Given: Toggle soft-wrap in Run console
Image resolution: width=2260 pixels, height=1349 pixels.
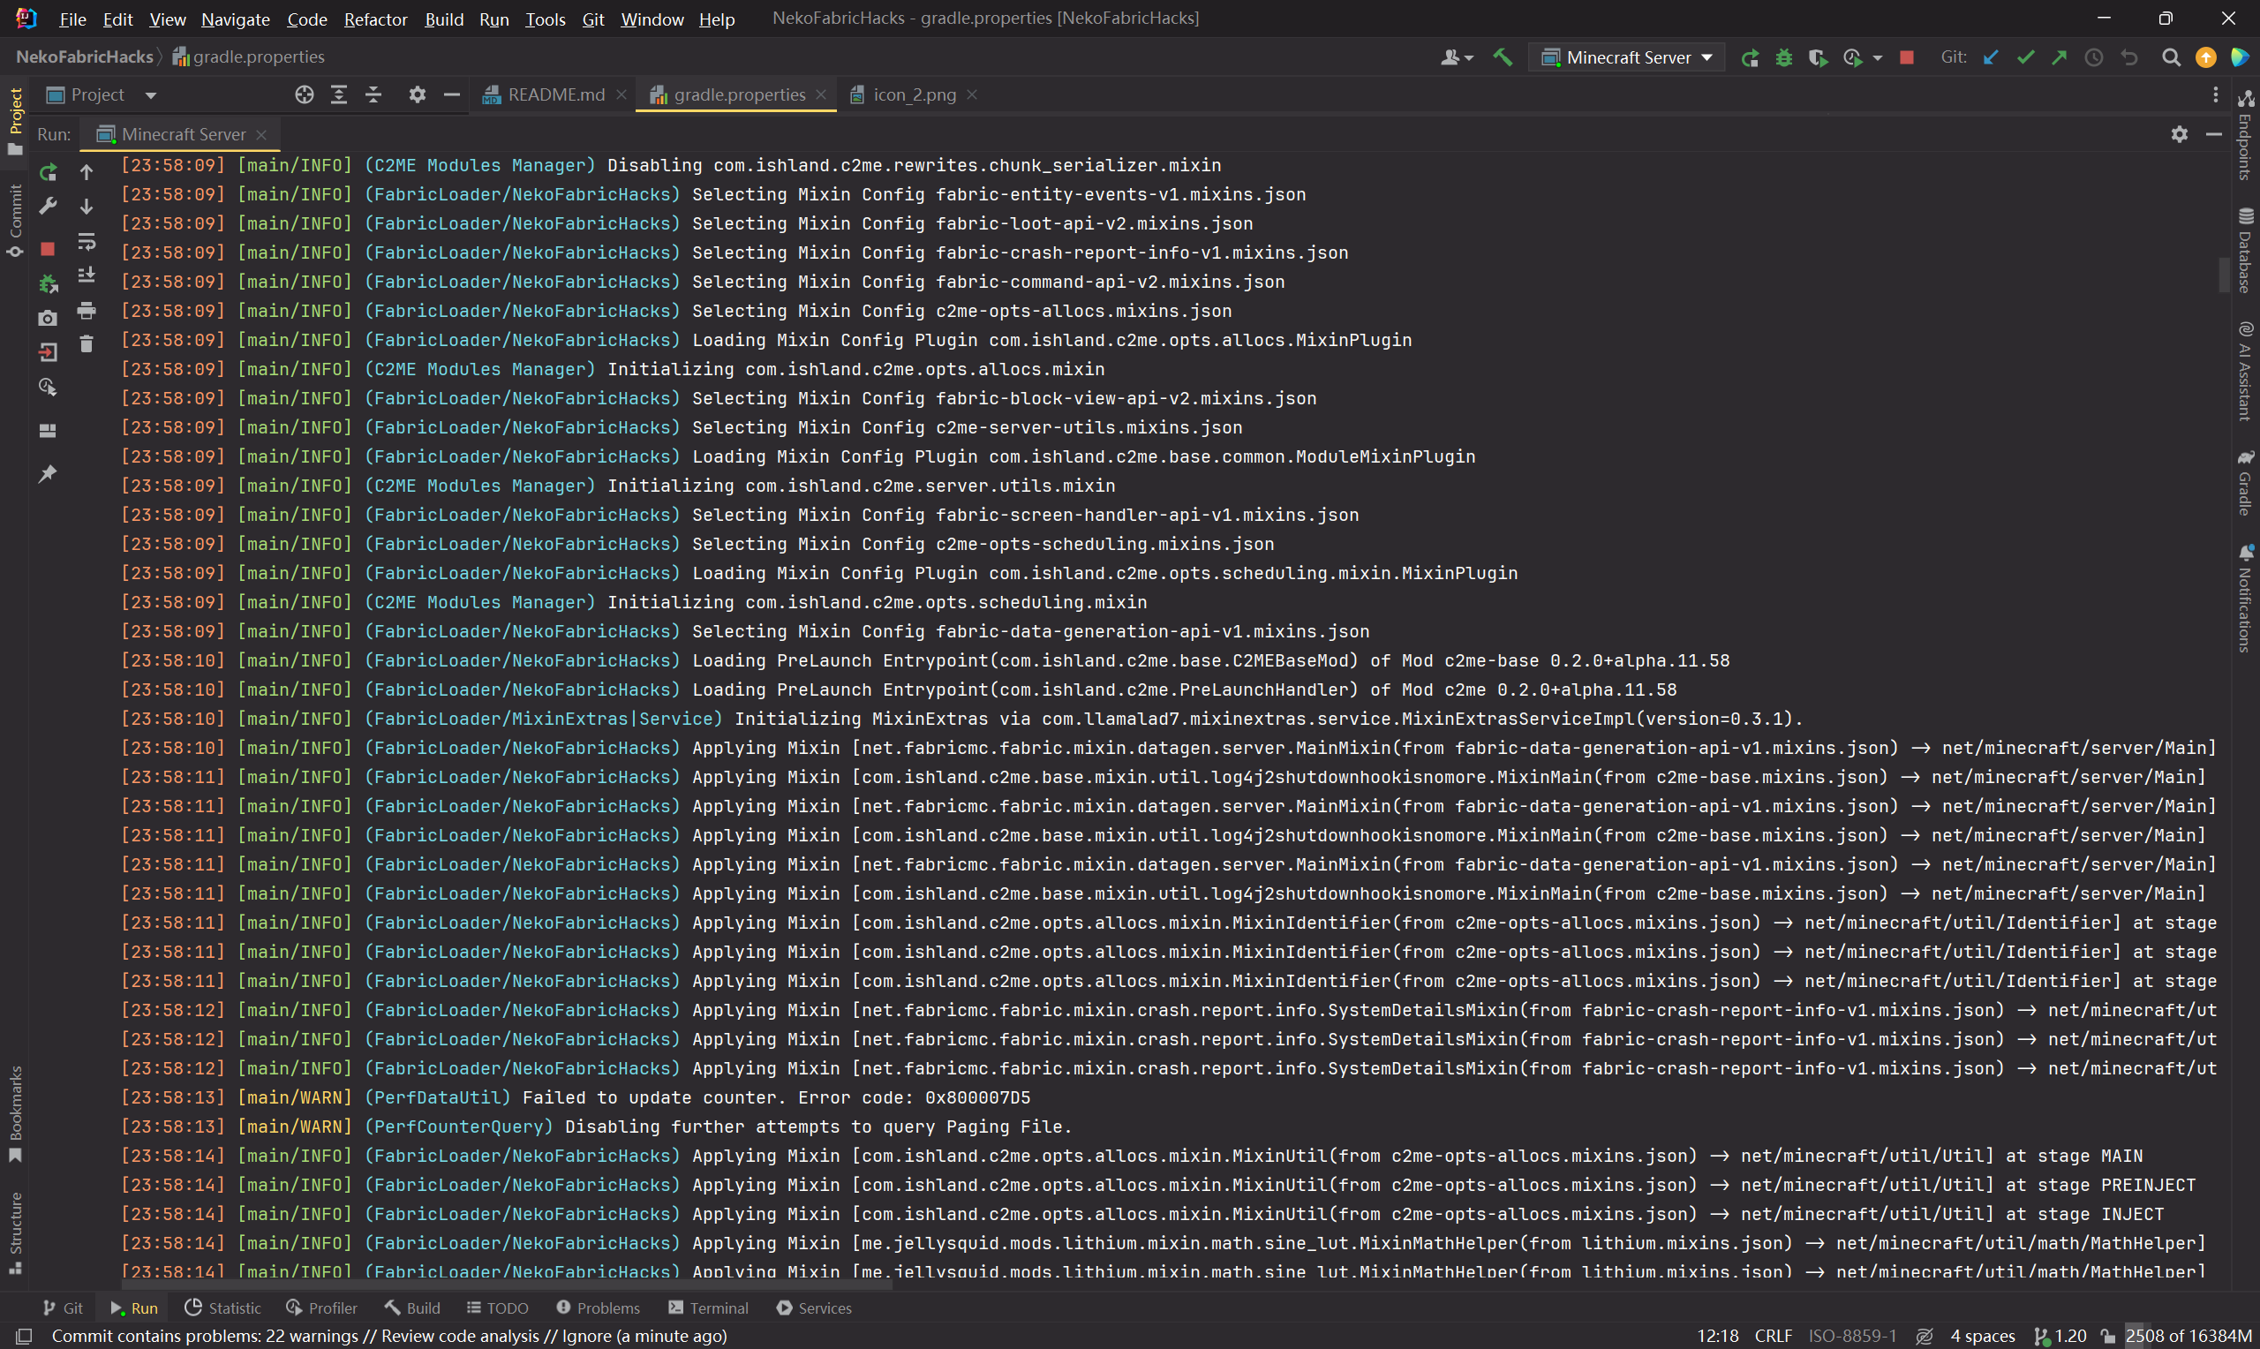Looking at the screenshot, I should click(87, 242).
